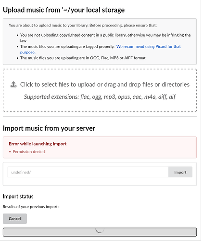Click 'Import music from your server' heading

[x=49, y=128]
